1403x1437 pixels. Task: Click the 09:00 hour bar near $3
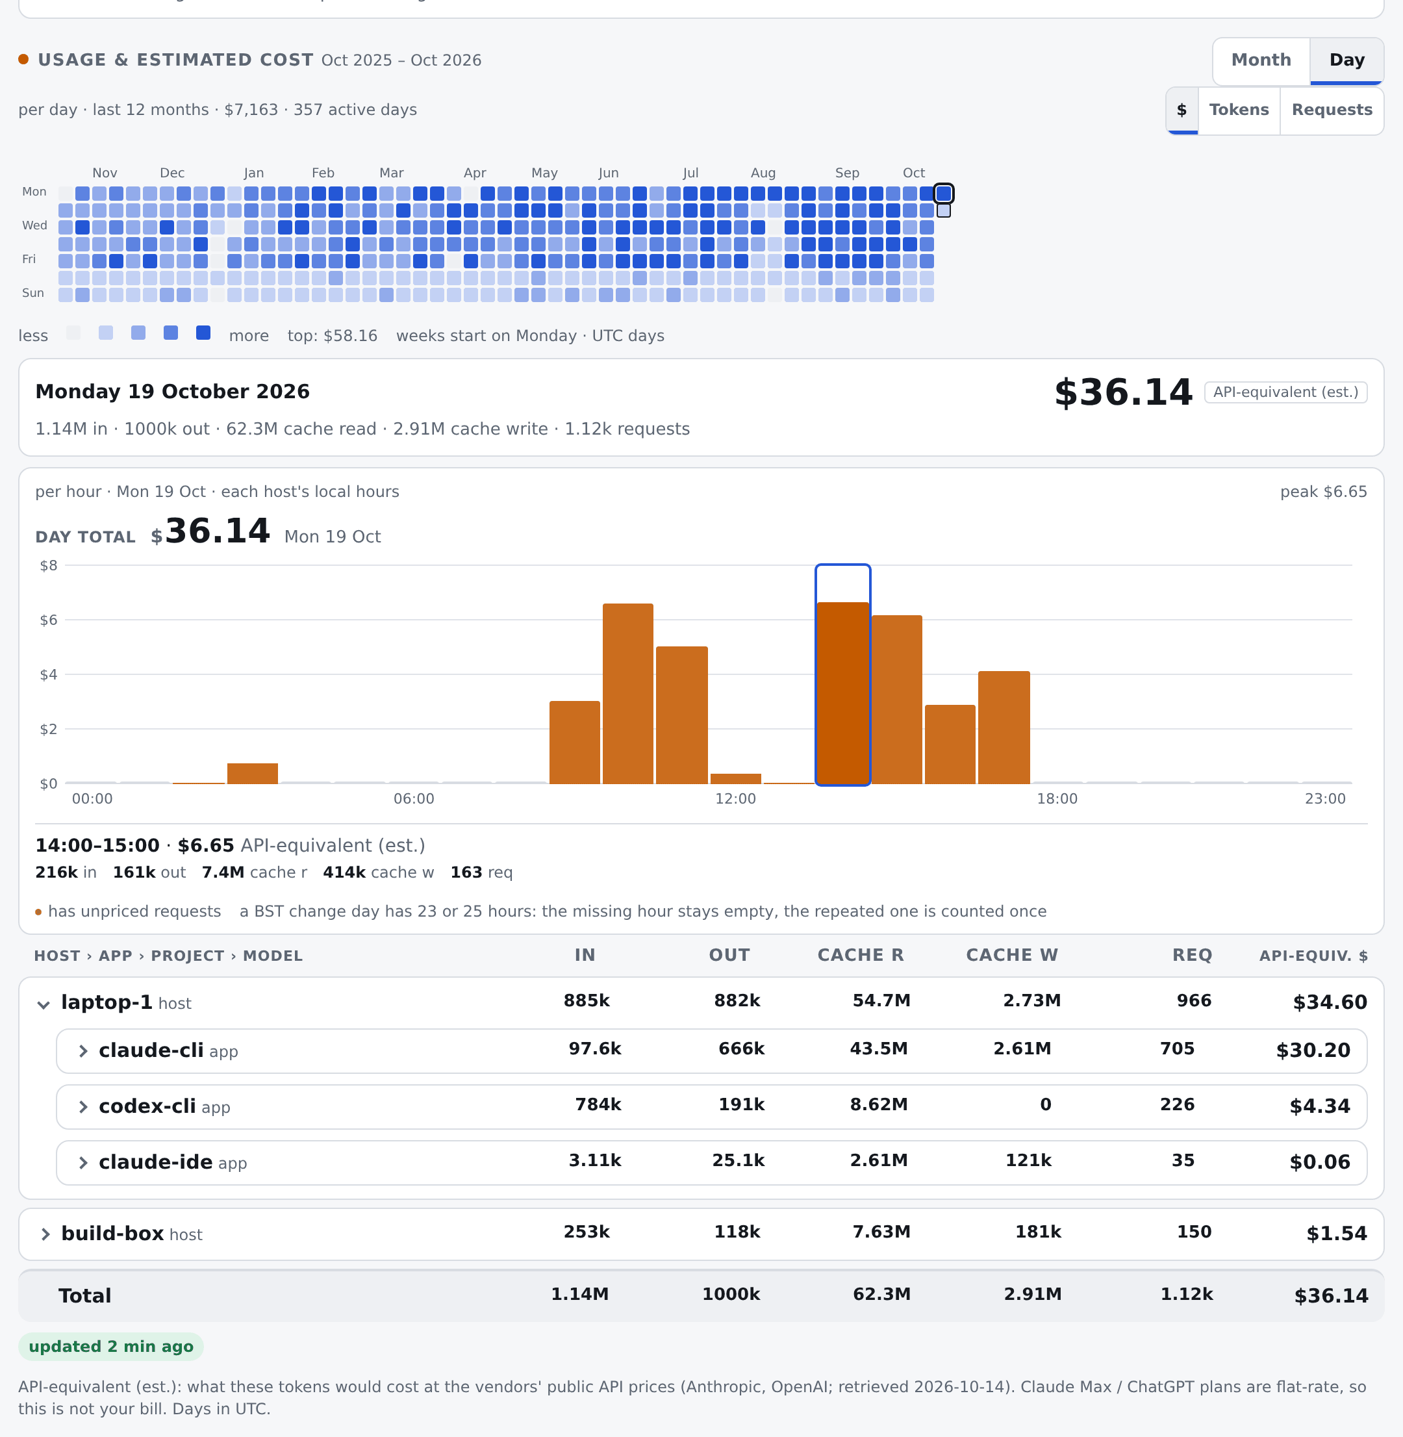575,742
